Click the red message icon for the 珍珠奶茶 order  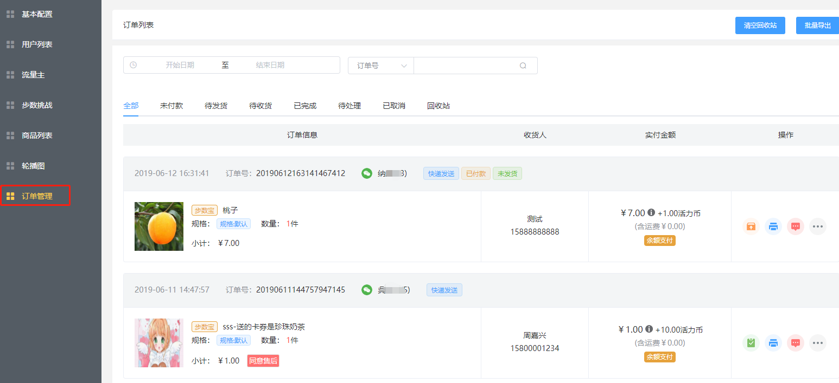click(x=796, y=343)
